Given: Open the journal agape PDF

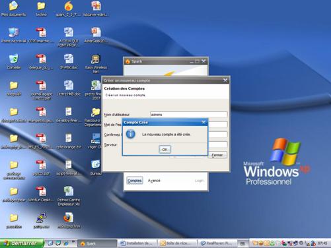Looking at the screenshot, I should click(41, 90).
